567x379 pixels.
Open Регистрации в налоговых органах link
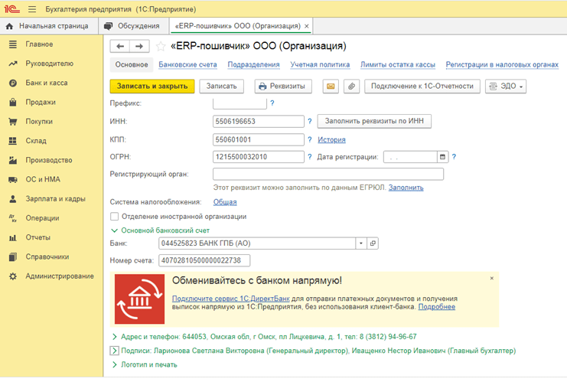(x=502, y=64)
